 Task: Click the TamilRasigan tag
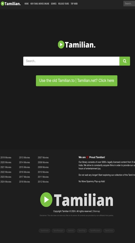[58, 231]
